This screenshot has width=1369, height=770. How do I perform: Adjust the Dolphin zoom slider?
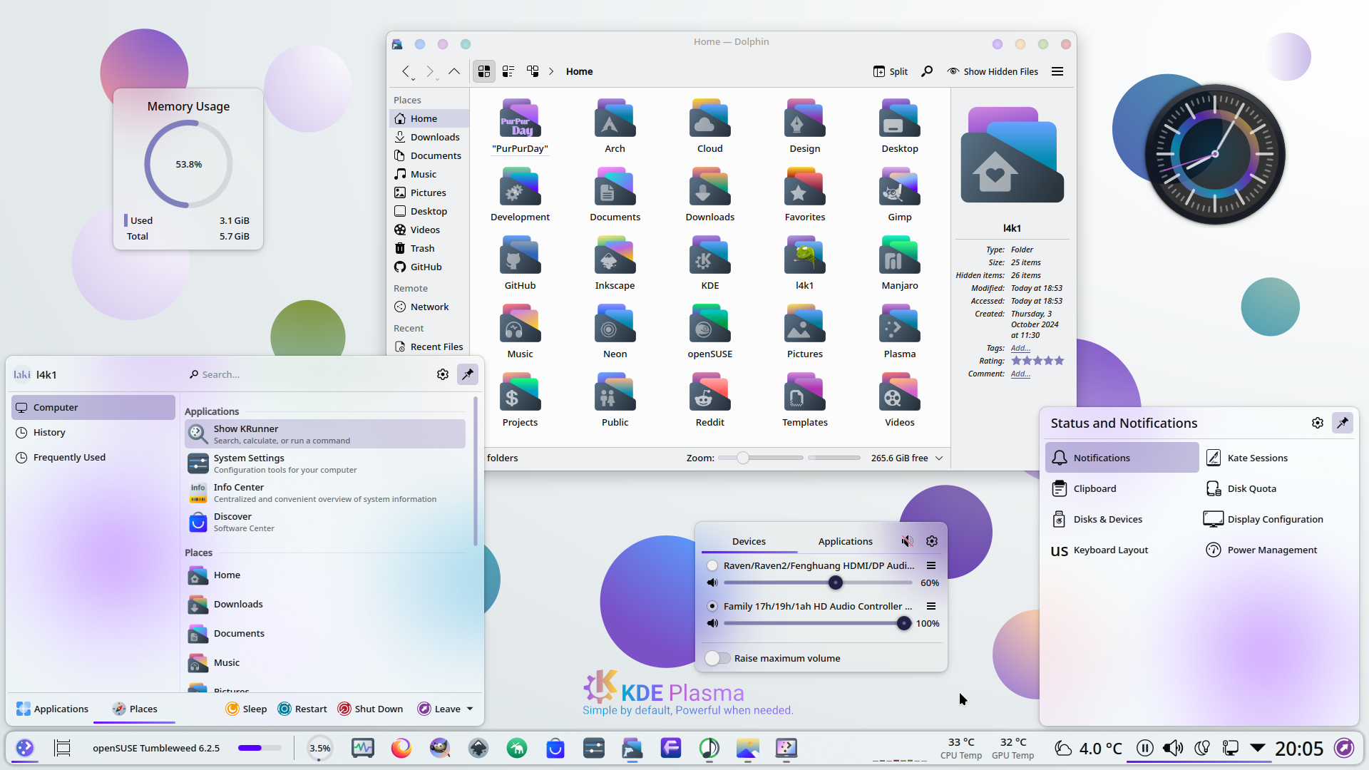coord(760,458)
